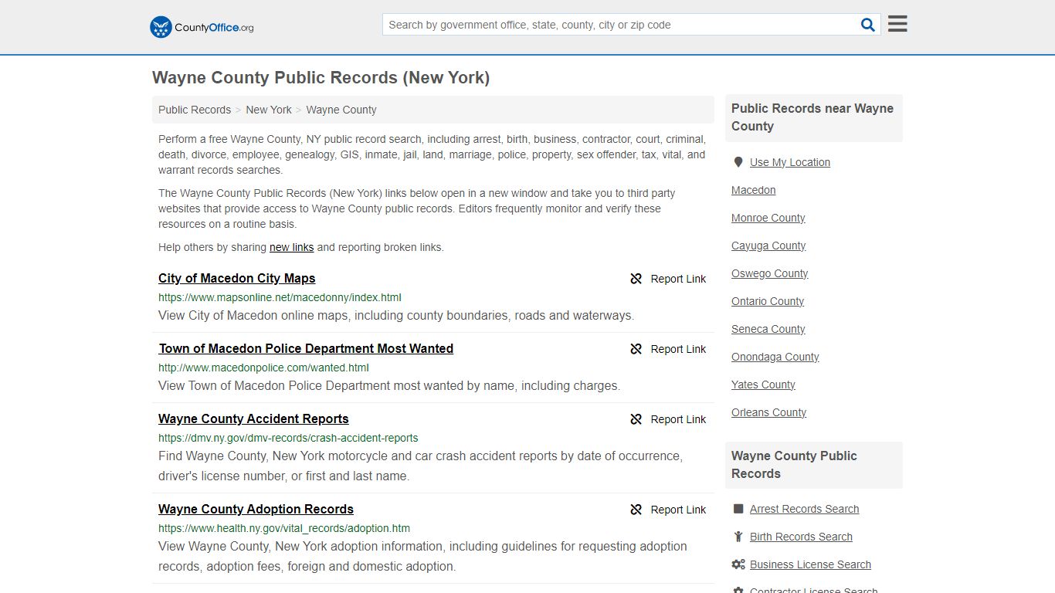Click the location pin icon beside Use My Location

(738, 162)
